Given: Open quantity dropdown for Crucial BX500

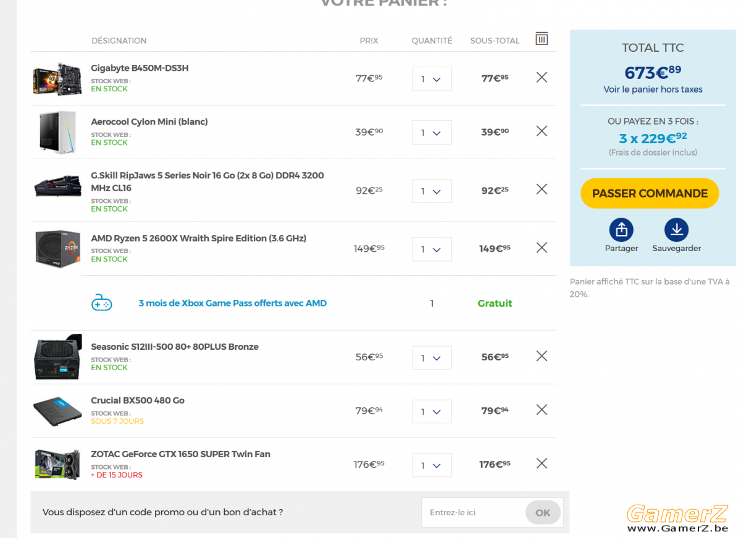Looking at the screenshot, I should 432,412.
